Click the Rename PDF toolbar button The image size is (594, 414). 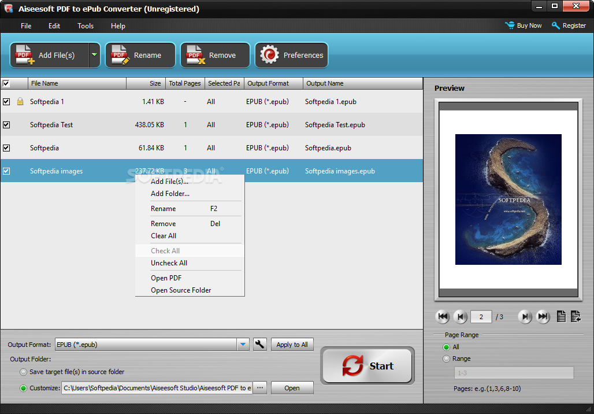[140, 56]
